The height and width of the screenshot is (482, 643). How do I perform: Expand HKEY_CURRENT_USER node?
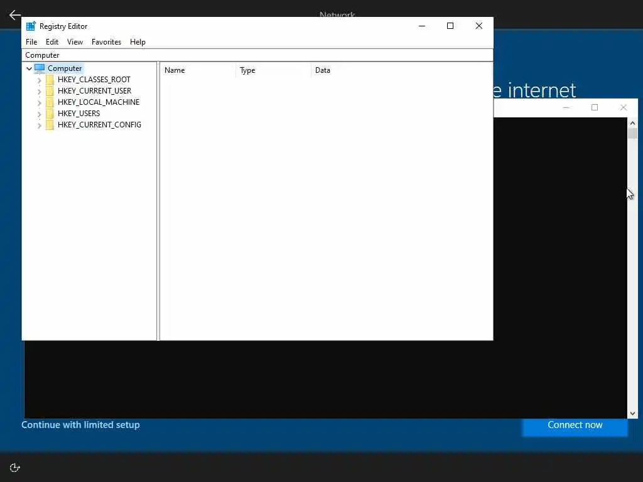click(x=40, y=92)
